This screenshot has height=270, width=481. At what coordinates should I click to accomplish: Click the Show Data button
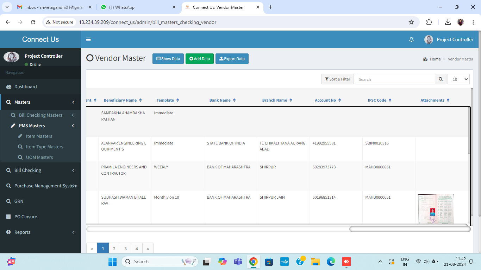coord(168,59)
